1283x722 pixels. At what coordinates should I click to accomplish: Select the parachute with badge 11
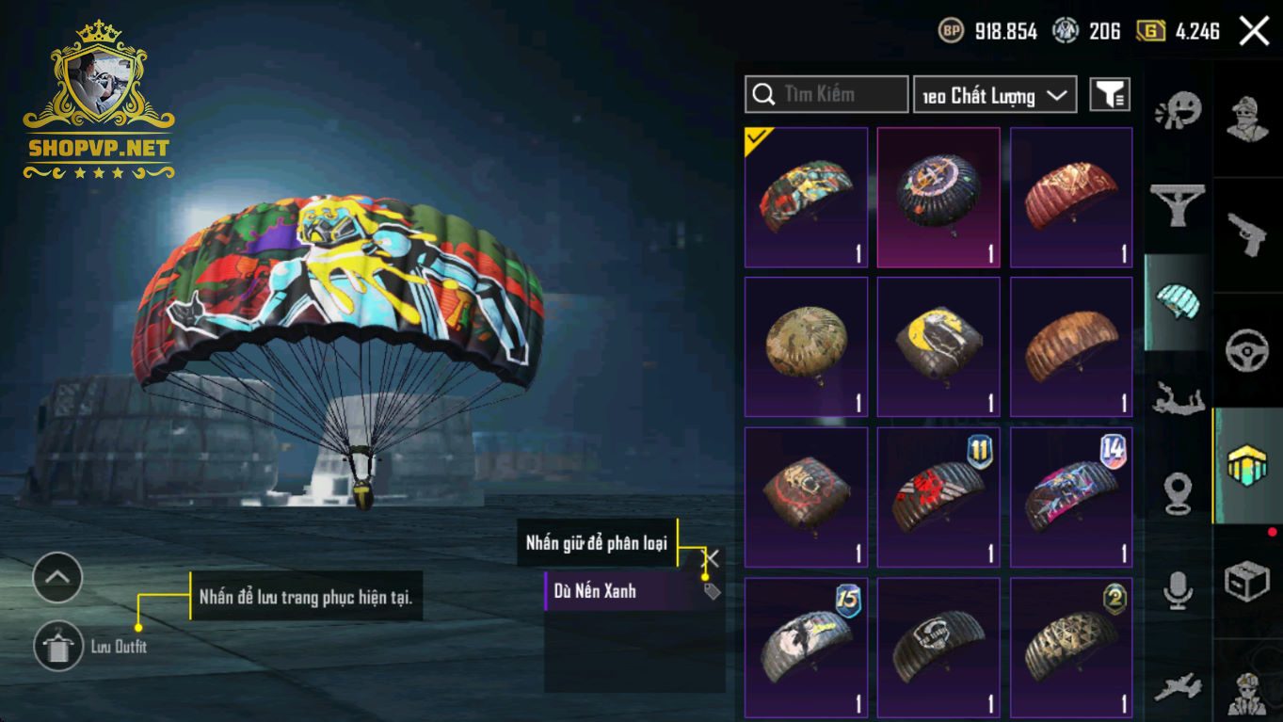938,497
